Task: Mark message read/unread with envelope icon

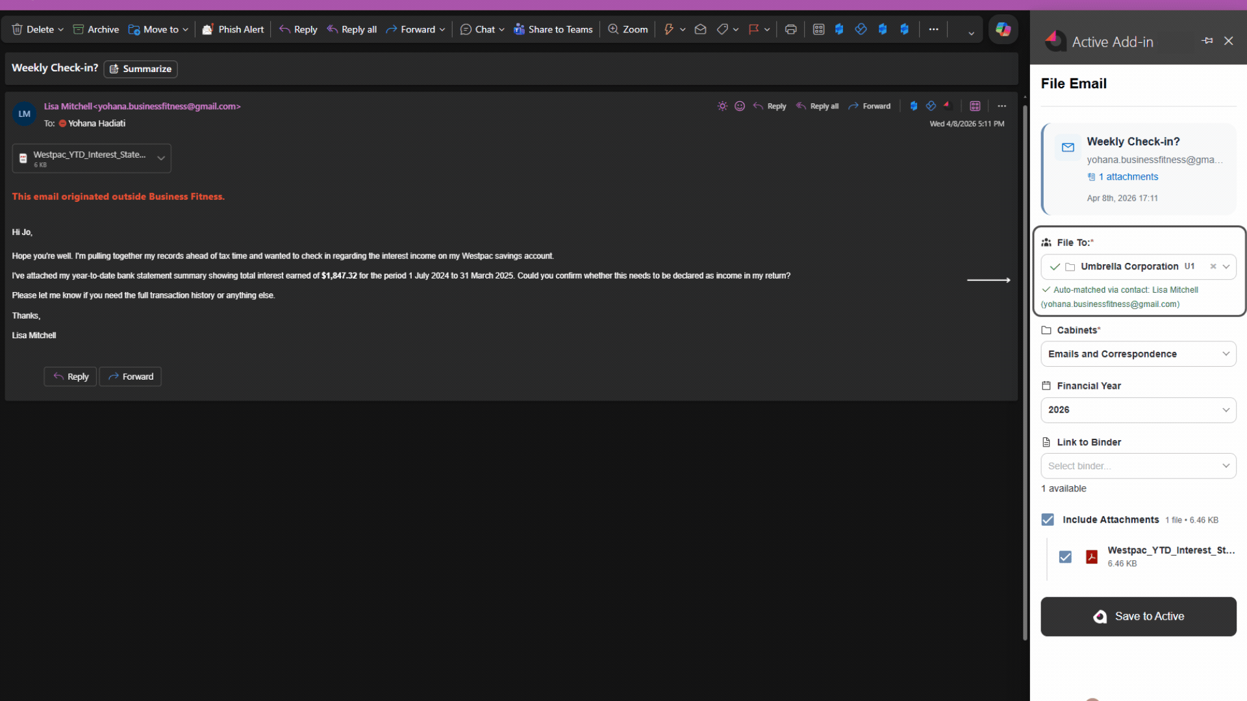Action: (700, 29)
